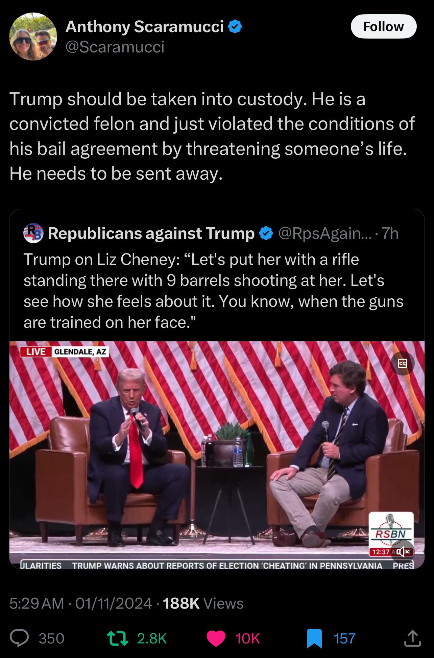Image resolution: width=434 pixels, height=658 pixels.
Task: Click the Follow button
Action: click(383, 26)
